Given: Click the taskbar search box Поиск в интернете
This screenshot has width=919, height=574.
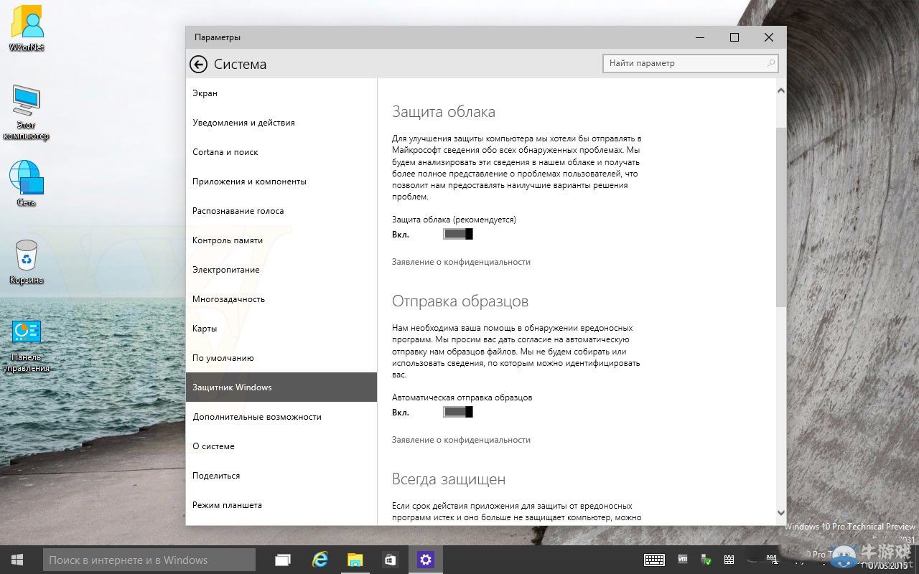Looking at the screenshot, I should click(x=149, y=560).
